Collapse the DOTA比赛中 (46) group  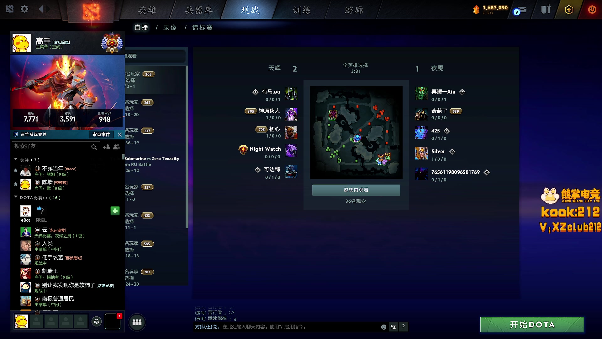[x=16, y=197]
